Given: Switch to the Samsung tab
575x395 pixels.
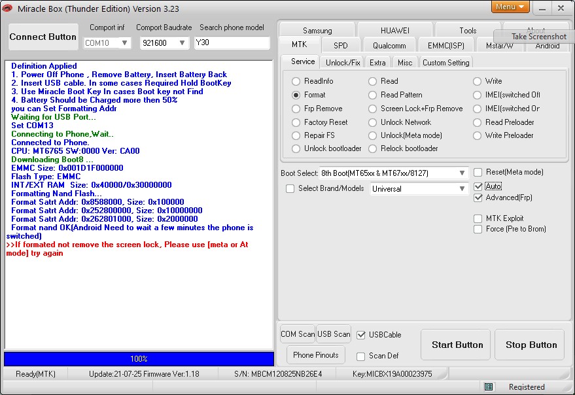Looking at the screenshot, I should click(x=317, y=31).
